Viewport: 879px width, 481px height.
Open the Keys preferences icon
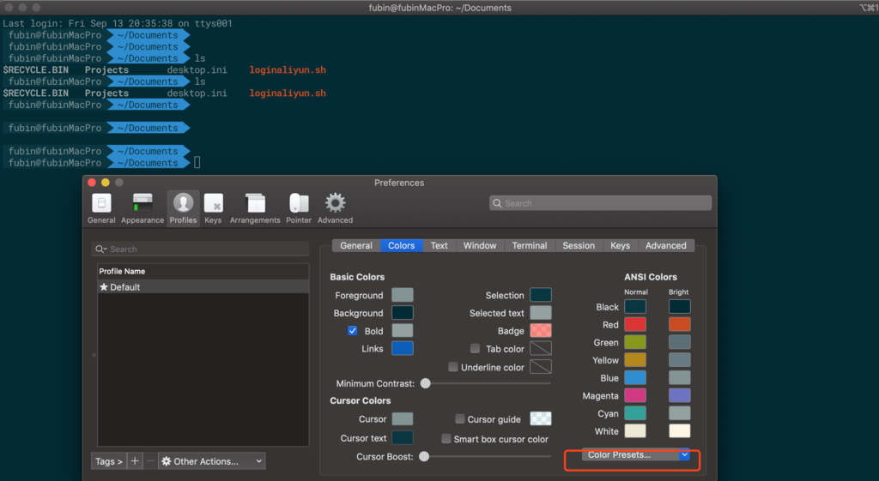213,207
